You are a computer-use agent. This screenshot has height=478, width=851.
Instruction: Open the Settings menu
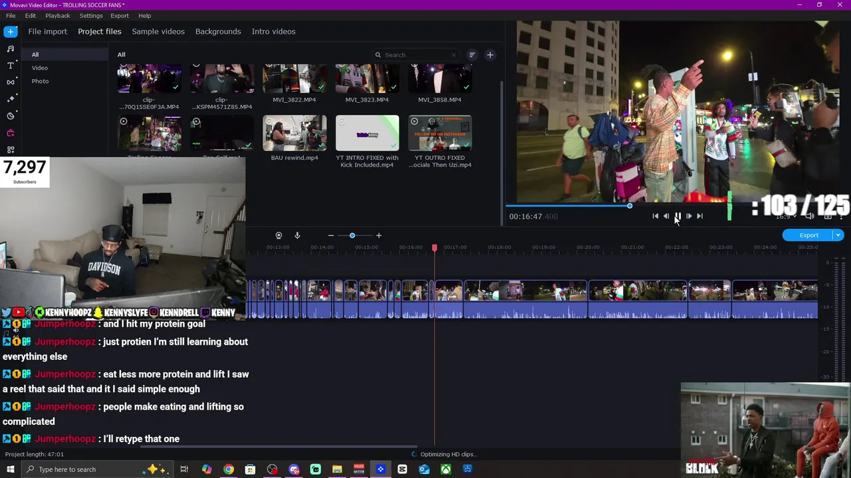[91, 15]
